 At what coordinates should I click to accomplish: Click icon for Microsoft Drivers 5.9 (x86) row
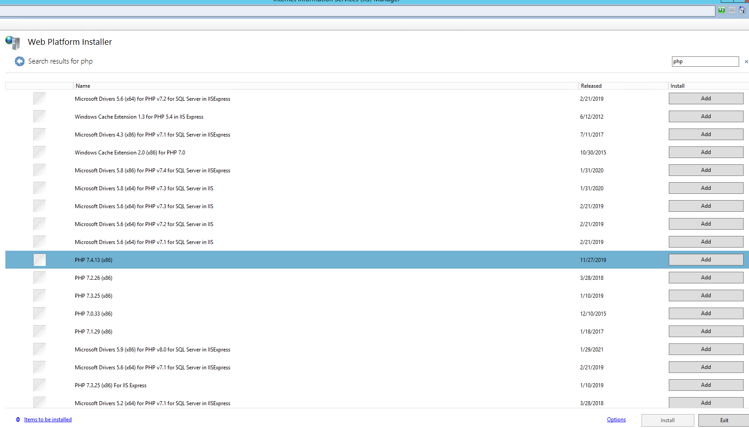coord(39,349)
